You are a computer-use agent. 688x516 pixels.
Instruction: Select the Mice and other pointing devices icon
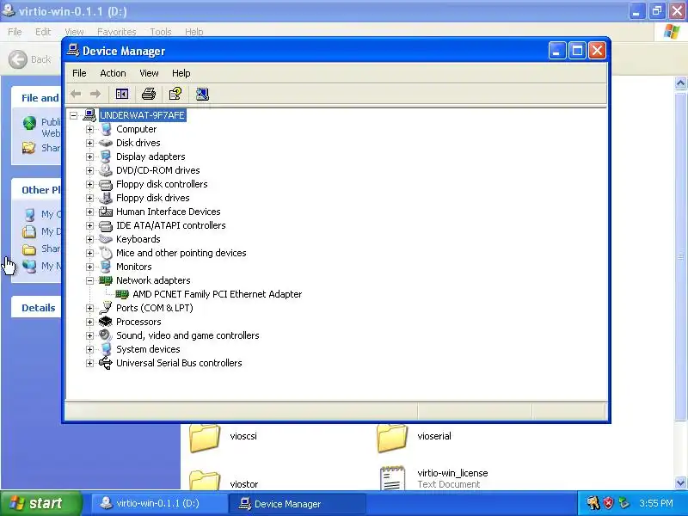click(106, 253)
